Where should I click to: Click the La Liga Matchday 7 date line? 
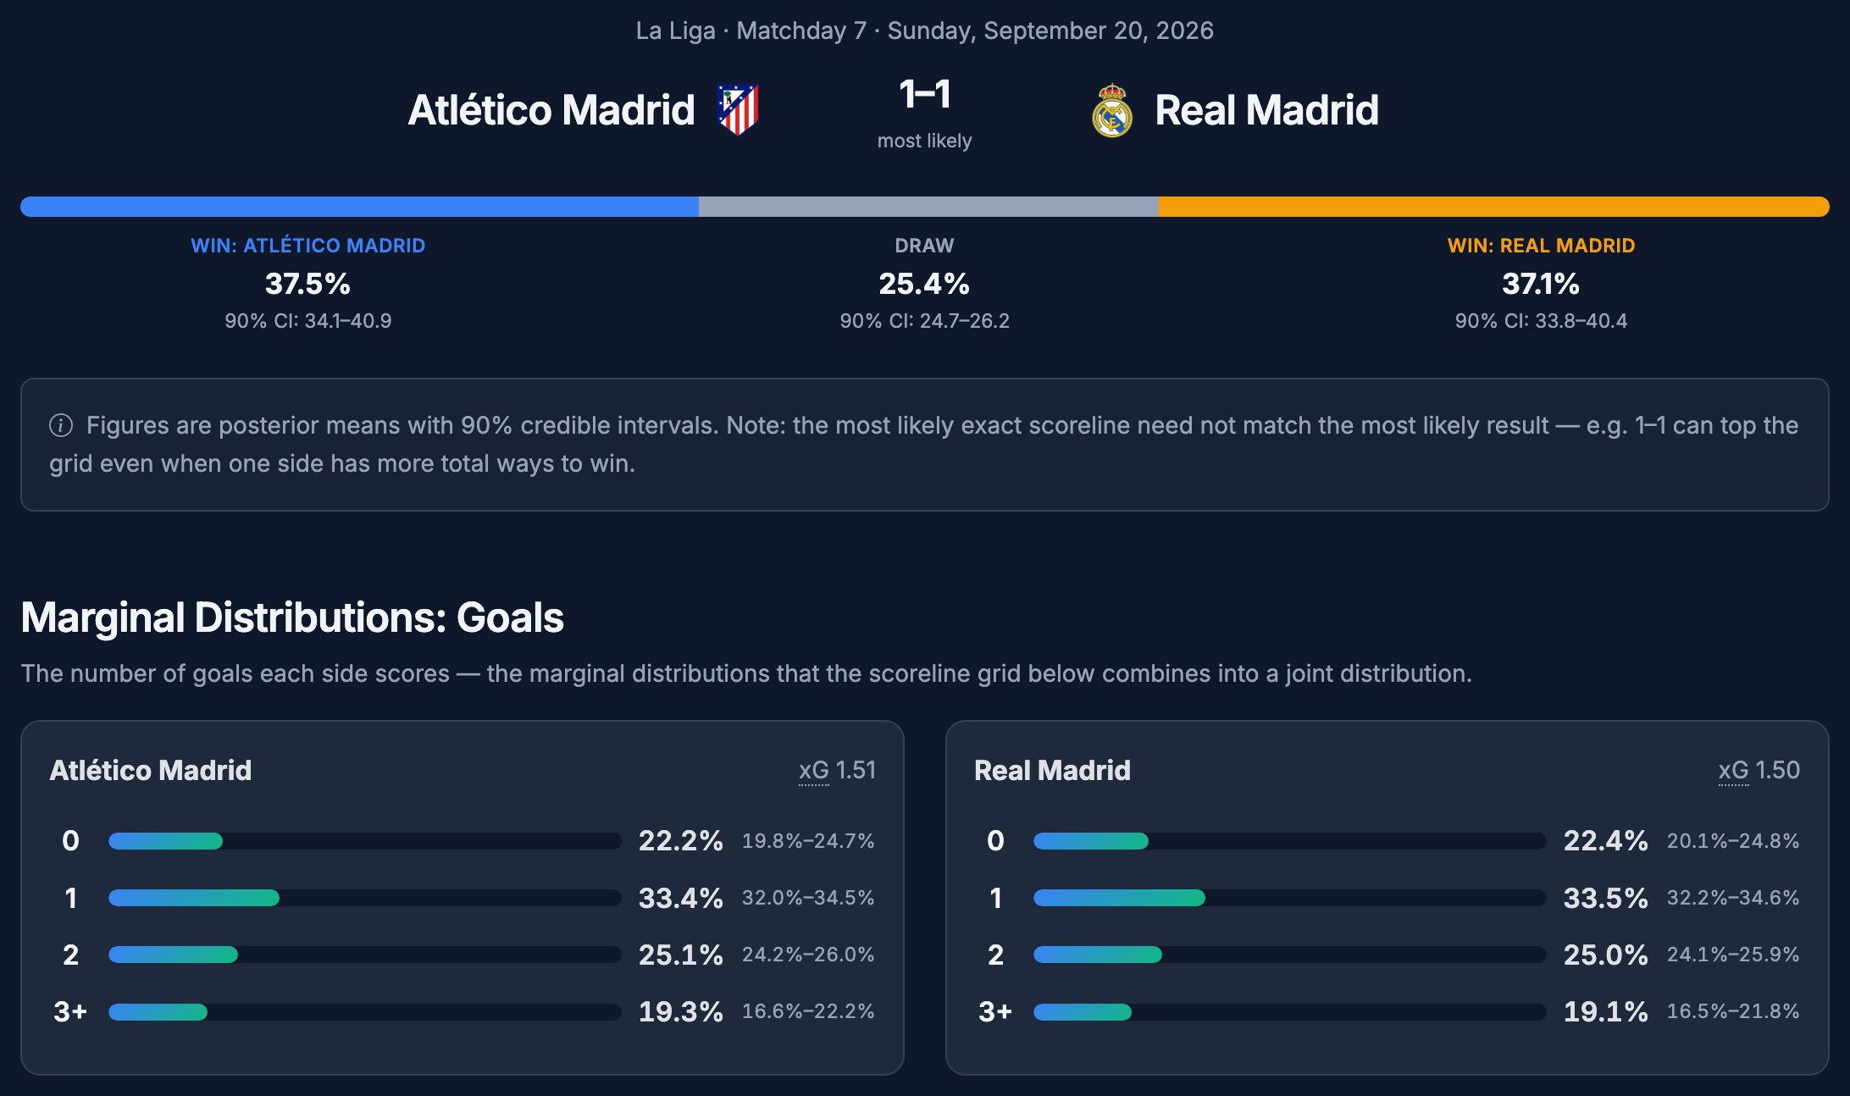click(x=925, y=30)
